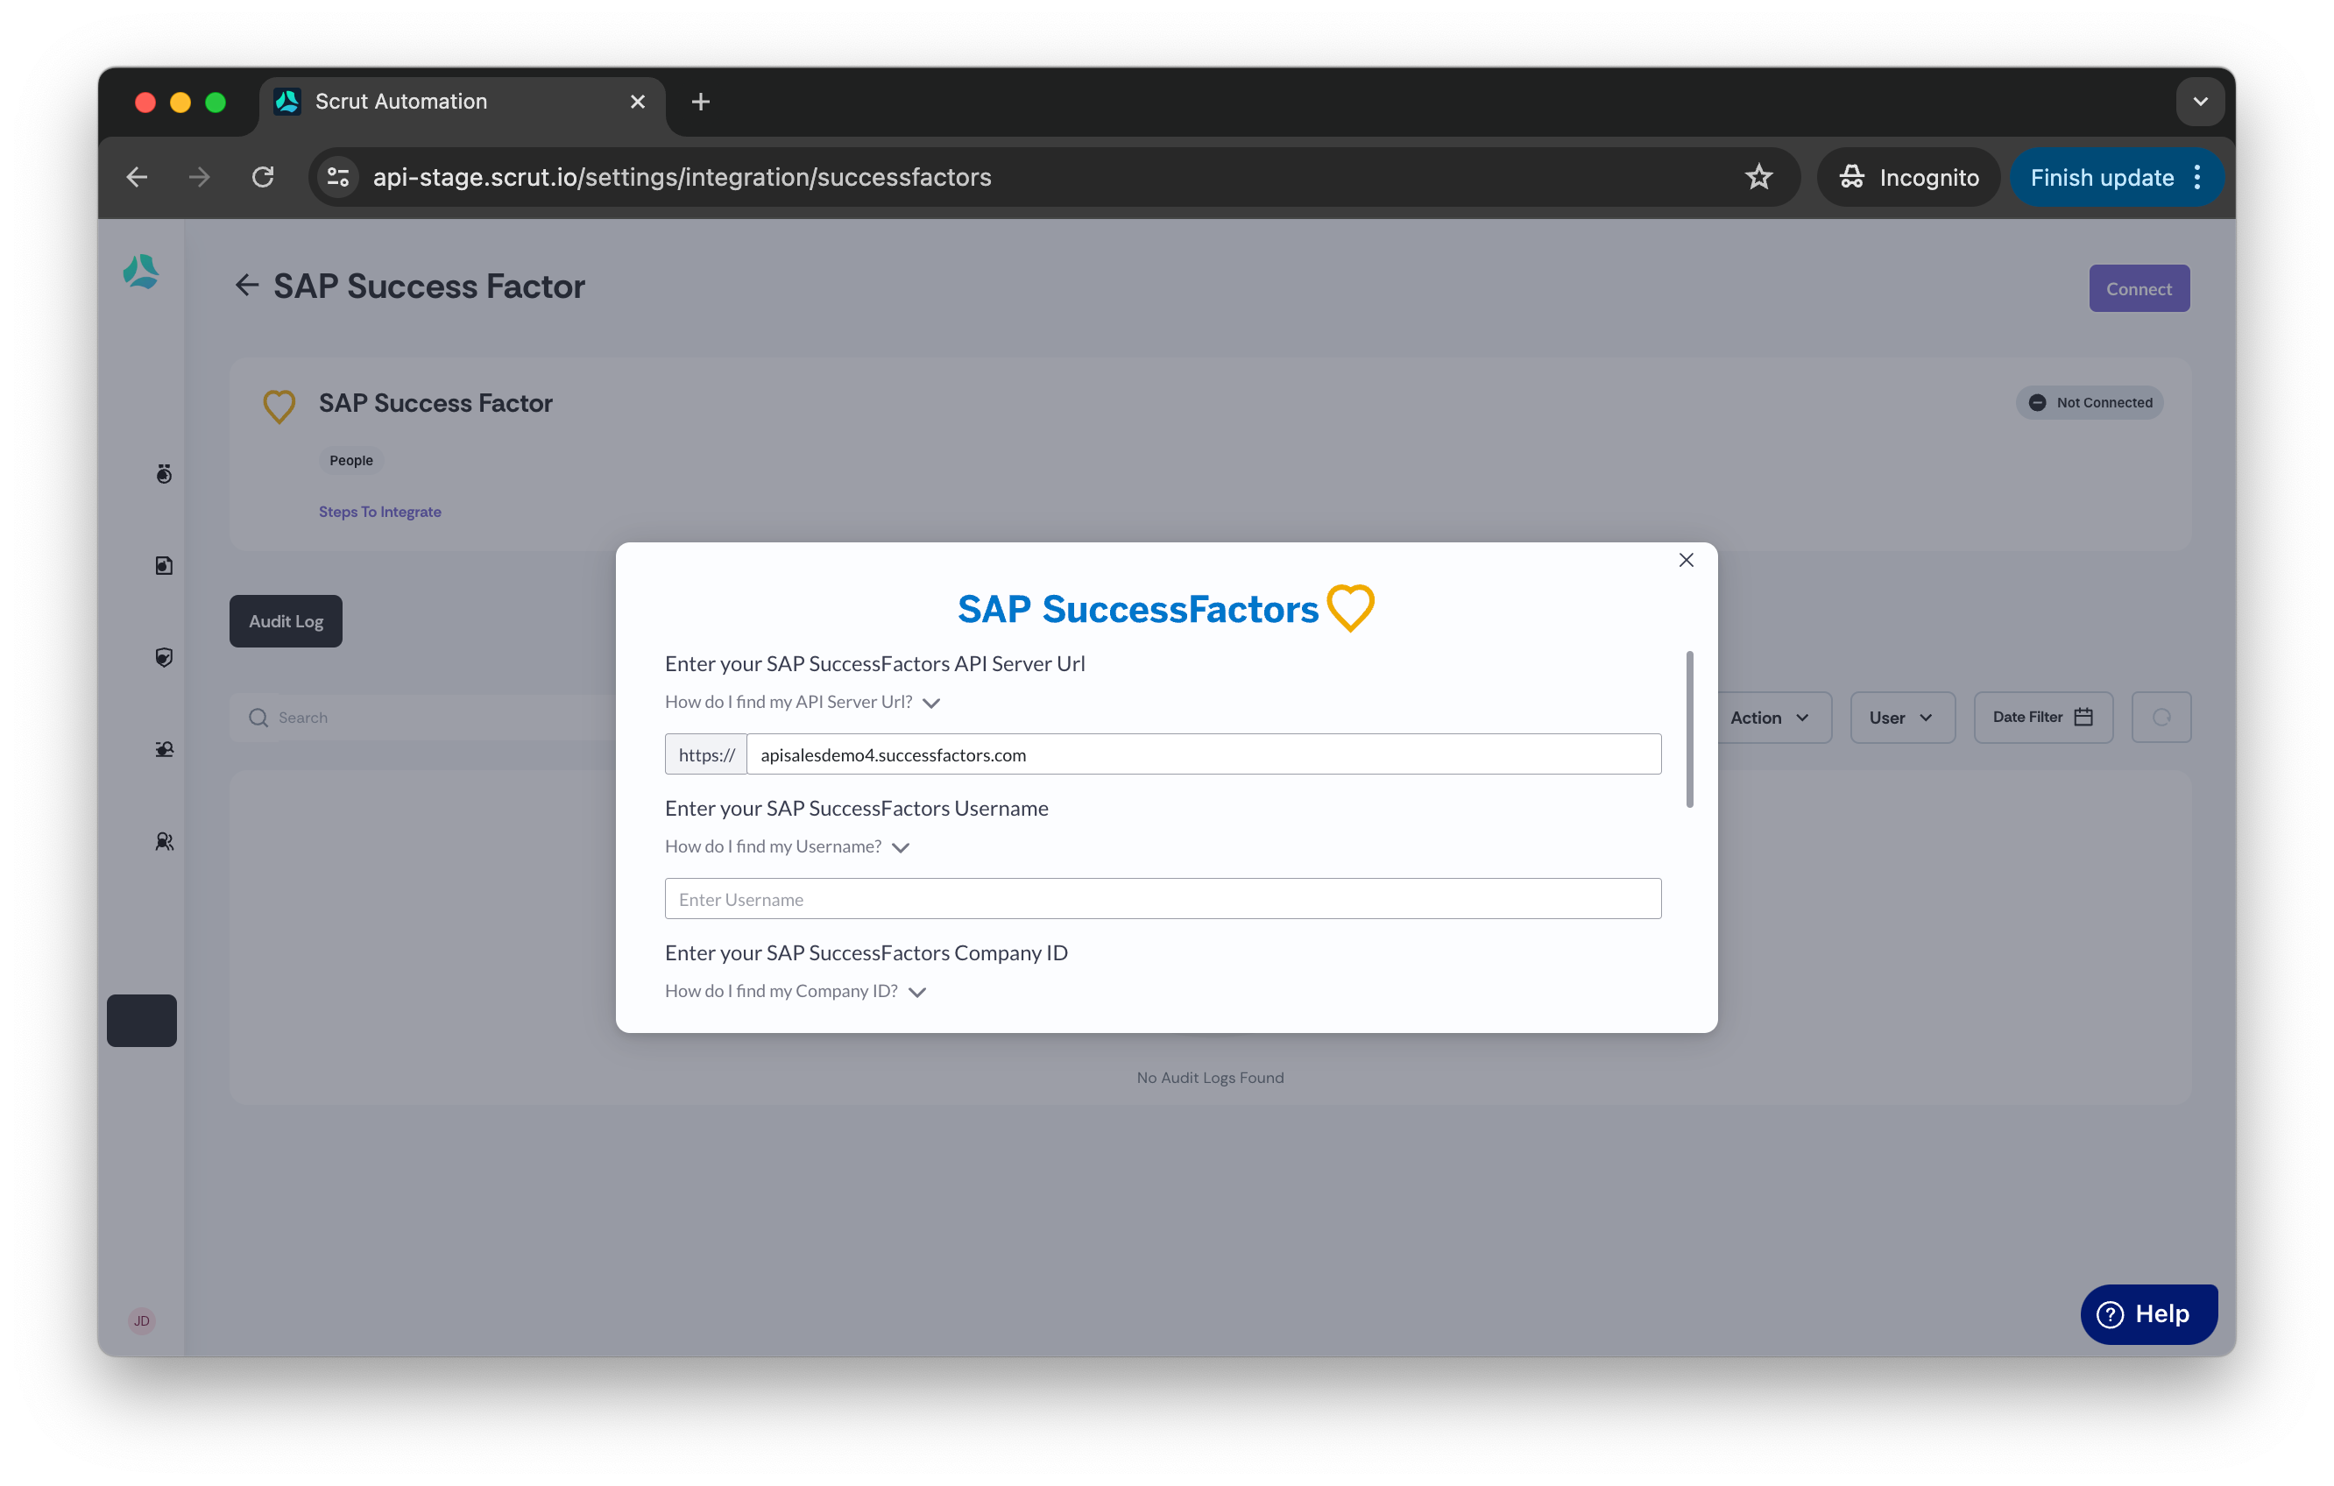Click the Scrut logo in sidebar

pyautogui.click(x=142, y=272)
